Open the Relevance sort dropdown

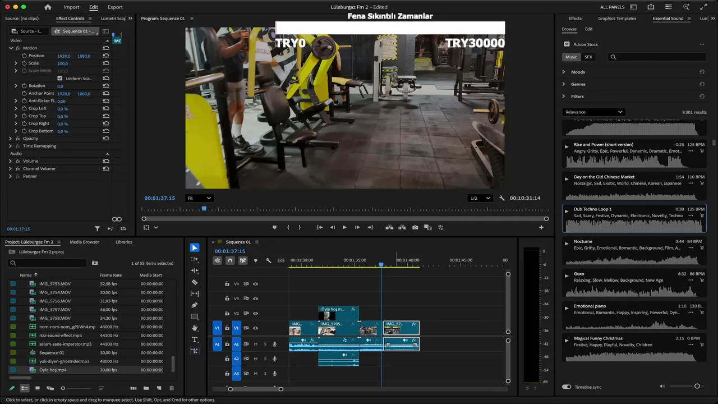point(593,112)
